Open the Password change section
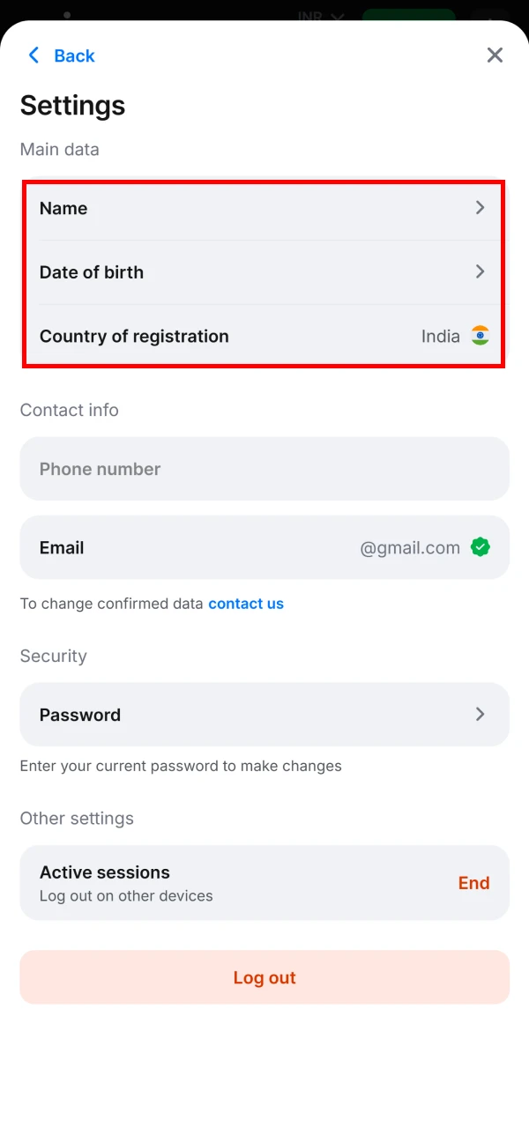This screenshot has height=1128, width=529. (x=264, y=715)
